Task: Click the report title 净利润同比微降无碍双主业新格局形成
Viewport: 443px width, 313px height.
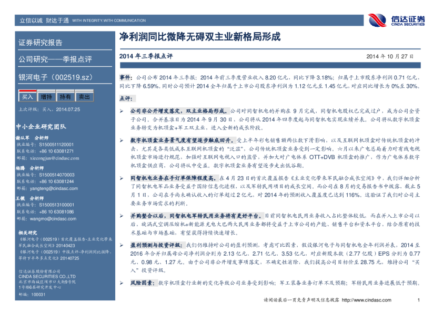Action: coord(200,38)
